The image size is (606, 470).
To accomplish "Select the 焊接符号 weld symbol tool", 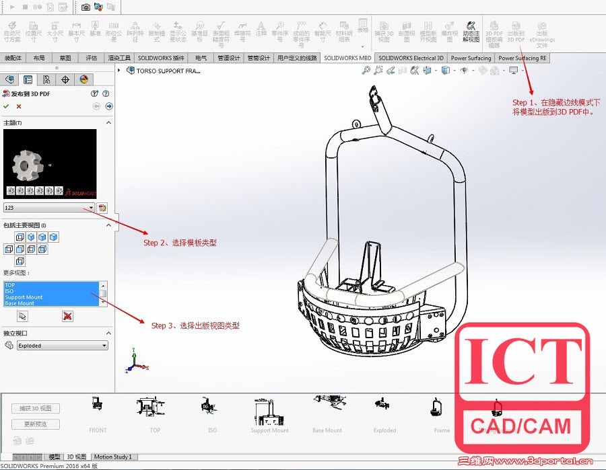I will 242,32.
